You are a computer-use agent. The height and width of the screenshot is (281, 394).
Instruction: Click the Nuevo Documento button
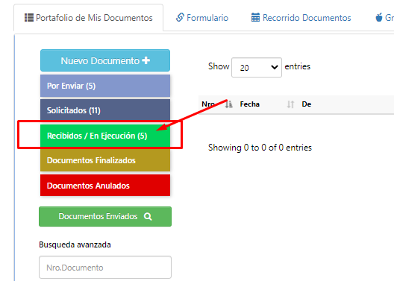pos(105,60)
